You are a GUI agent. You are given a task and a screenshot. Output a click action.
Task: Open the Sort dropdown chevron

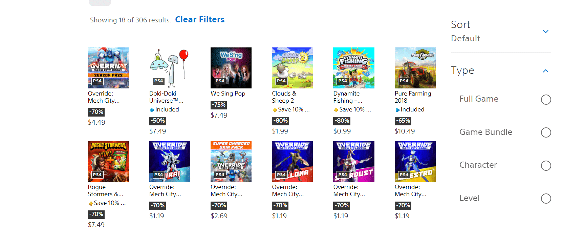coord(545,32)
